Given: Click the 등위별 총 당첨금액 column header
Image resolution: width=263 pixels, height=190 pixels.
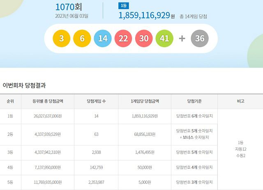Looking at the screenshot, I should tap(48, 101).
